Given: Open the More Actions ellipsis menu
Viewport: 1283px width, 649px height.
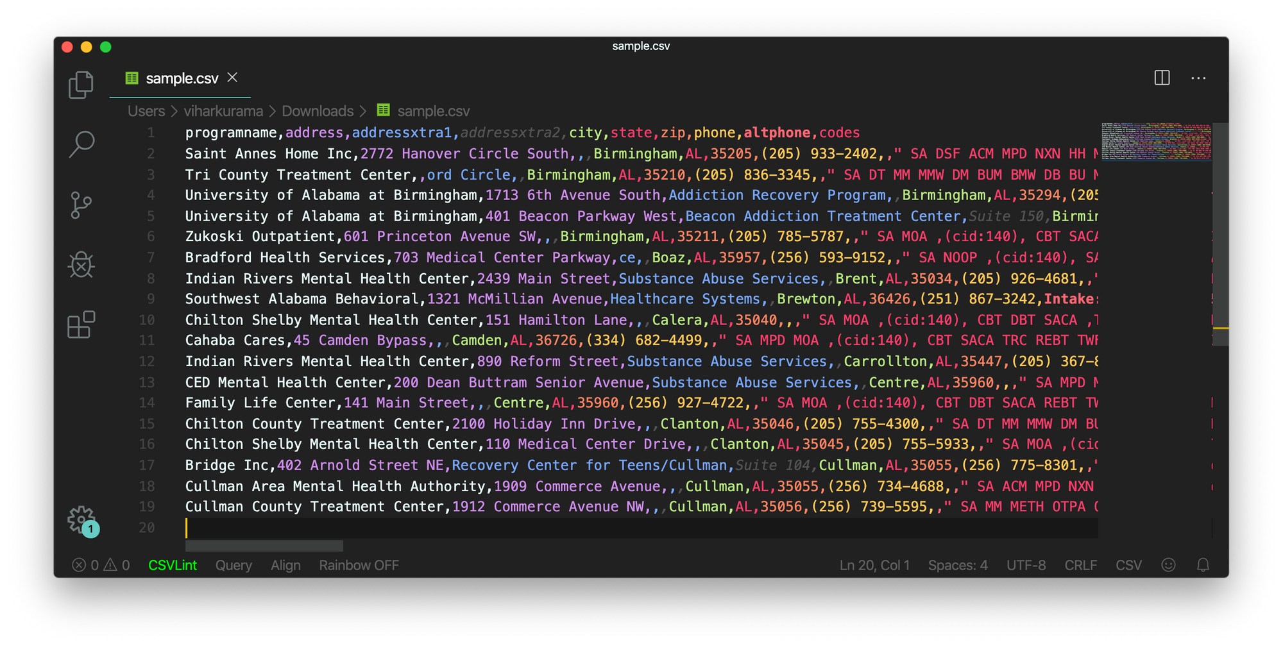Looking at the screenshot, I should (x=1198, y=78).
